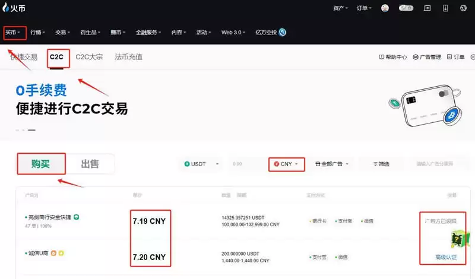This screenshot has height=279, width=475.
Task: Open the 帮助中心 link
Action: pos(396,57)
